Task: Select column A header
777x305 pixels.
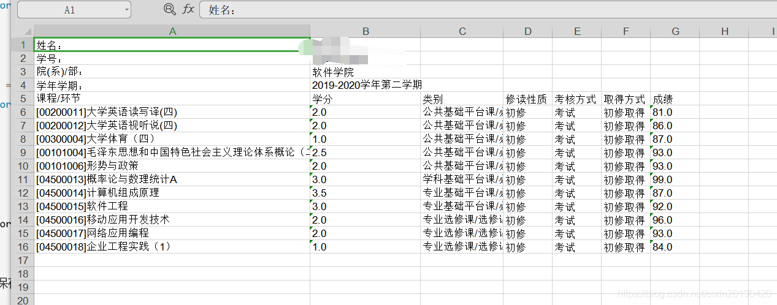Action: click(172, 31)
